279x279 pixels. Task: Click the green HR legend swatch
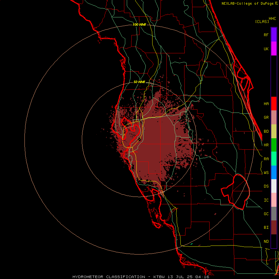tap(274, 145)
